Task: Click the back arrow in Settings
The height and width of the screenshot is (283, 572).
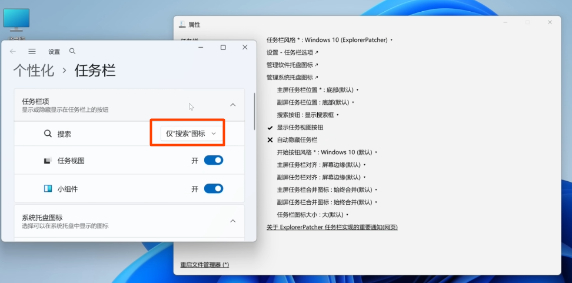Action: (x=13, y=51)
